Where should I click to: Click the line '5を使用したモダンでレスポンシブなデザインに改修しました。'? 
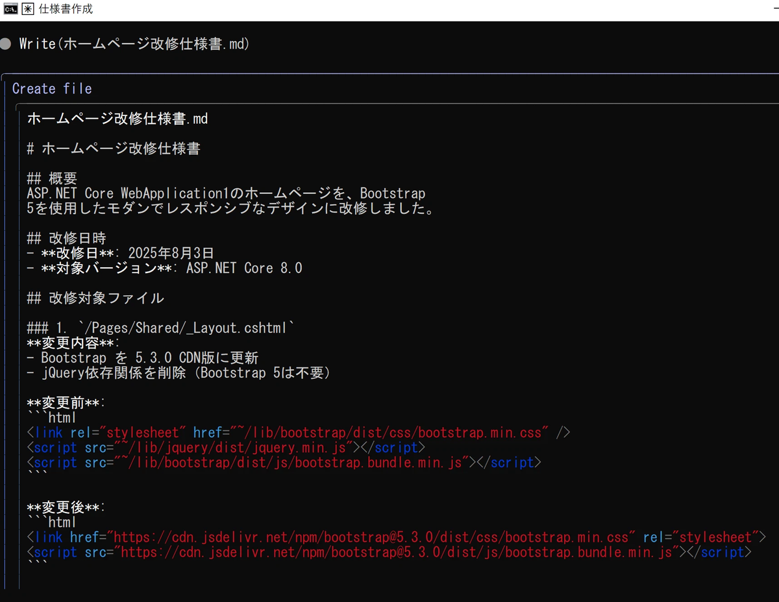pos(230,208)
